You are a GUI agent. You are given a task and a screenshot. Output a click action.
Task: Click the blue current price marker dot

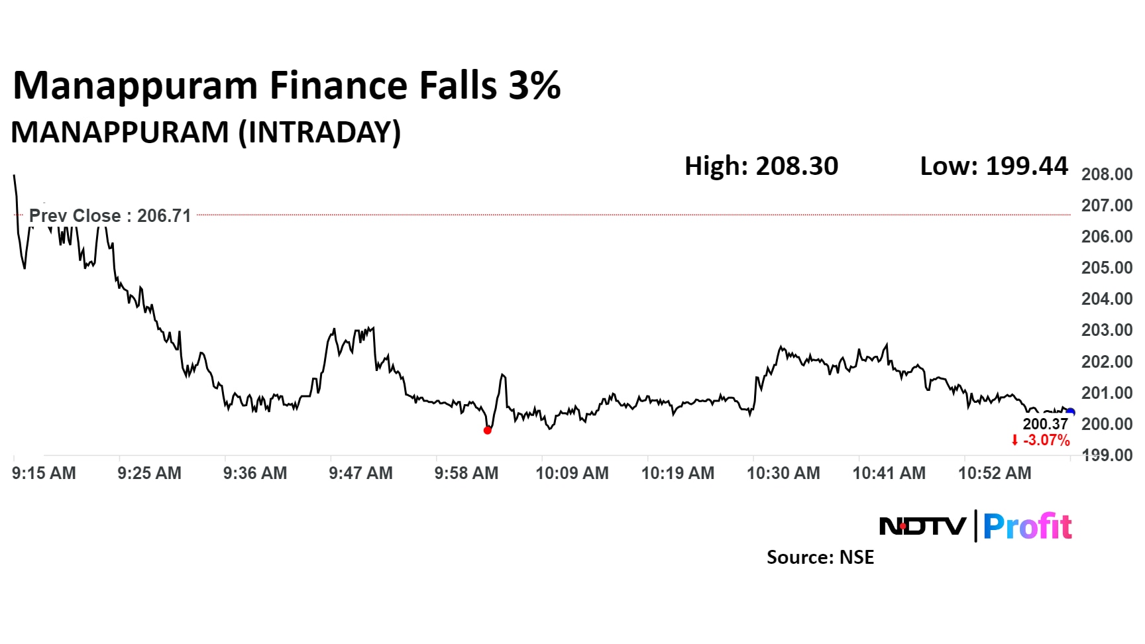point(1070,413)
